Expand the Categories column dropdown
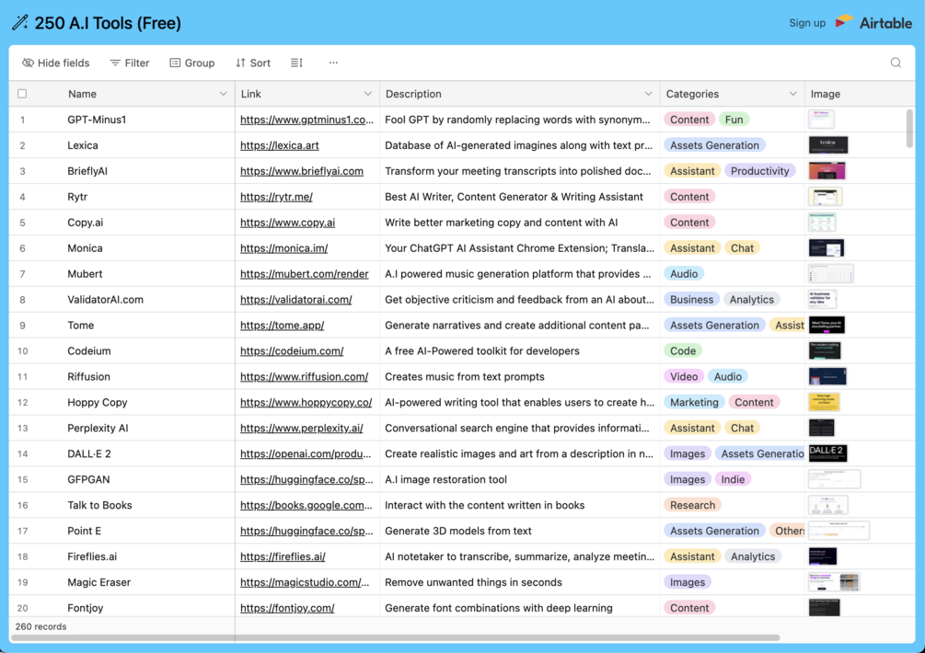925x653 pixels. (792, 94)
